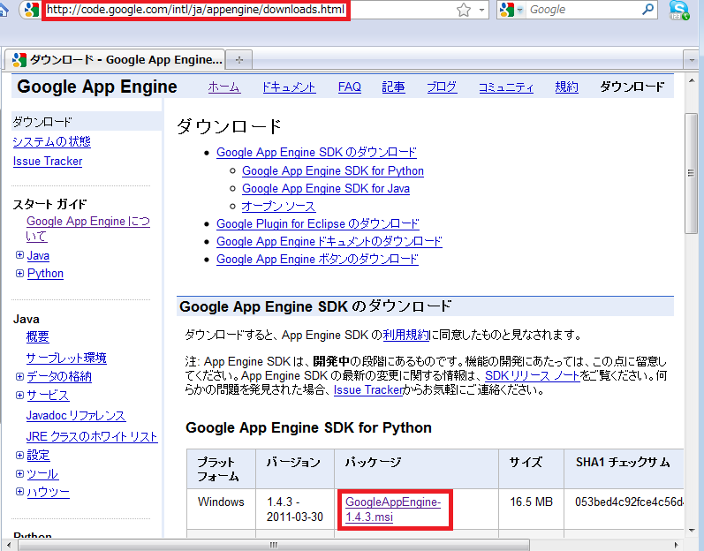Open the Javadoc リファレンス link
The image size is (704, 551).
point(76,416)
